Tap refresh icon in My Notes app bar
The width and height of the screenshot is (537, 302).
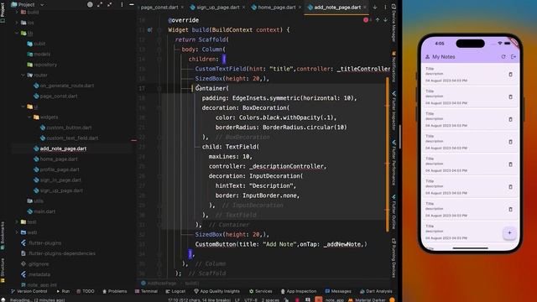pyautogui.click(x=503, y=57)
